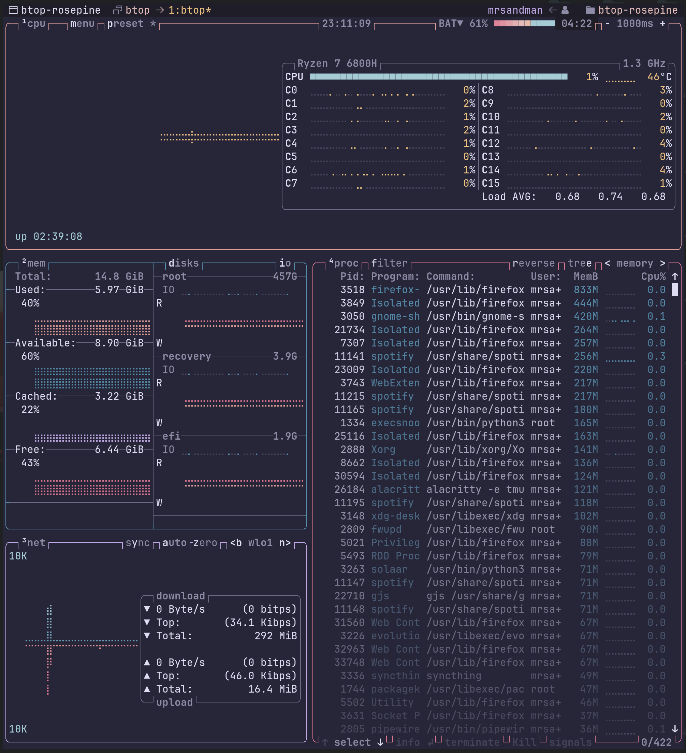686x753 pixels.
Task: Click right arrow after memory sort option
Action: (x=662, y=263)
